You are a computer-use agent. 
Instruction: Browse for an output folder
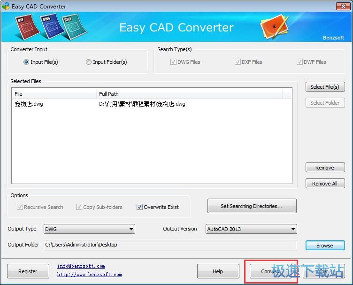(325, 246)
